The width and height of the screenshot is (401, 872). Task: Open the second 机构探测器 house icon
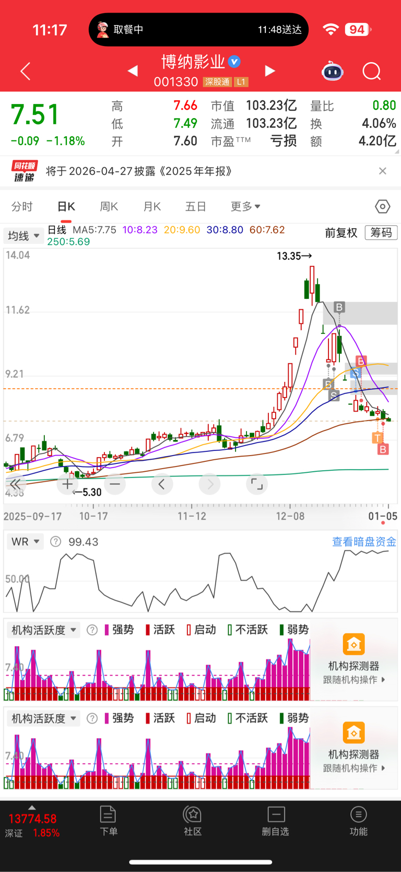(353, 733)
